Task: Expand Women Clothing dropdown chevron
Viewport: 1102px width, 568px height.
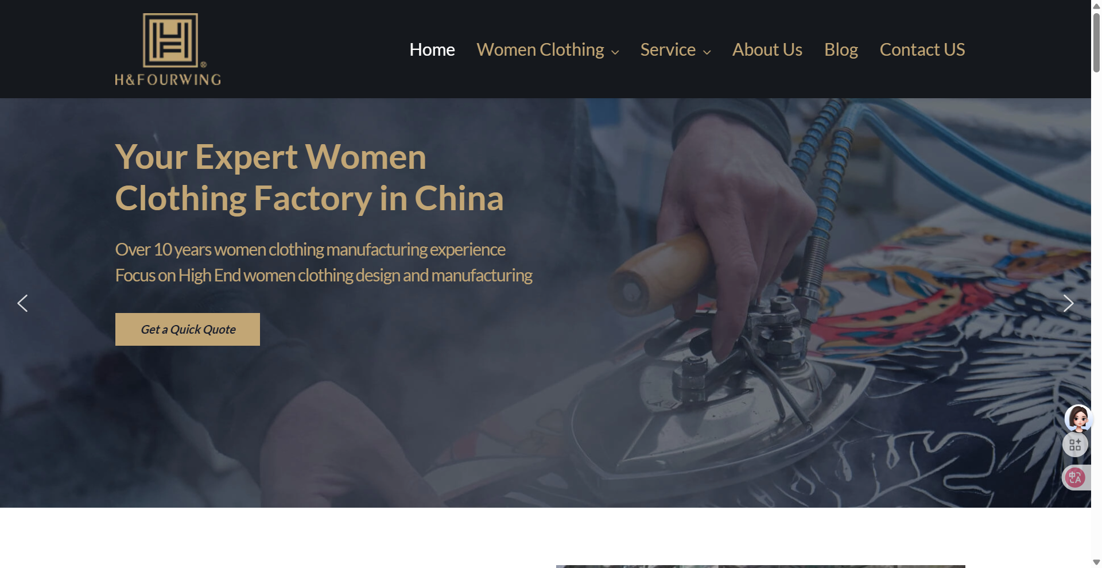Action: tap(615, 52)
